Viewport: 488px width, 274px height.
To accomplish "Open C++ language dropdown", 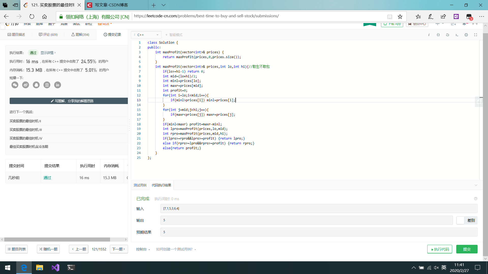I will pyautogui.click(x=146, y=35).
